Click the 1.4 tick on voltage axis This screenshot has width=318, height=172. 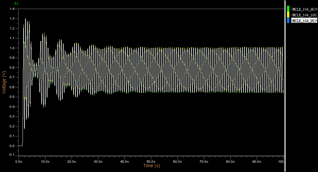coord(12,9)
